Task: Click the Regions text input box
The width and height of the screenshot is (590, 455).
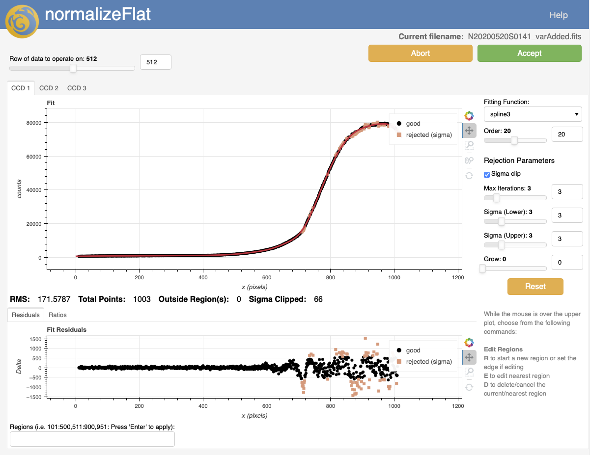Action: [x=92, y=439]
